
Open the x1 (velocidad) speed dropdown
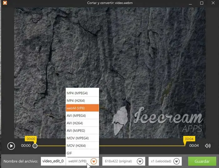point(165,161)
